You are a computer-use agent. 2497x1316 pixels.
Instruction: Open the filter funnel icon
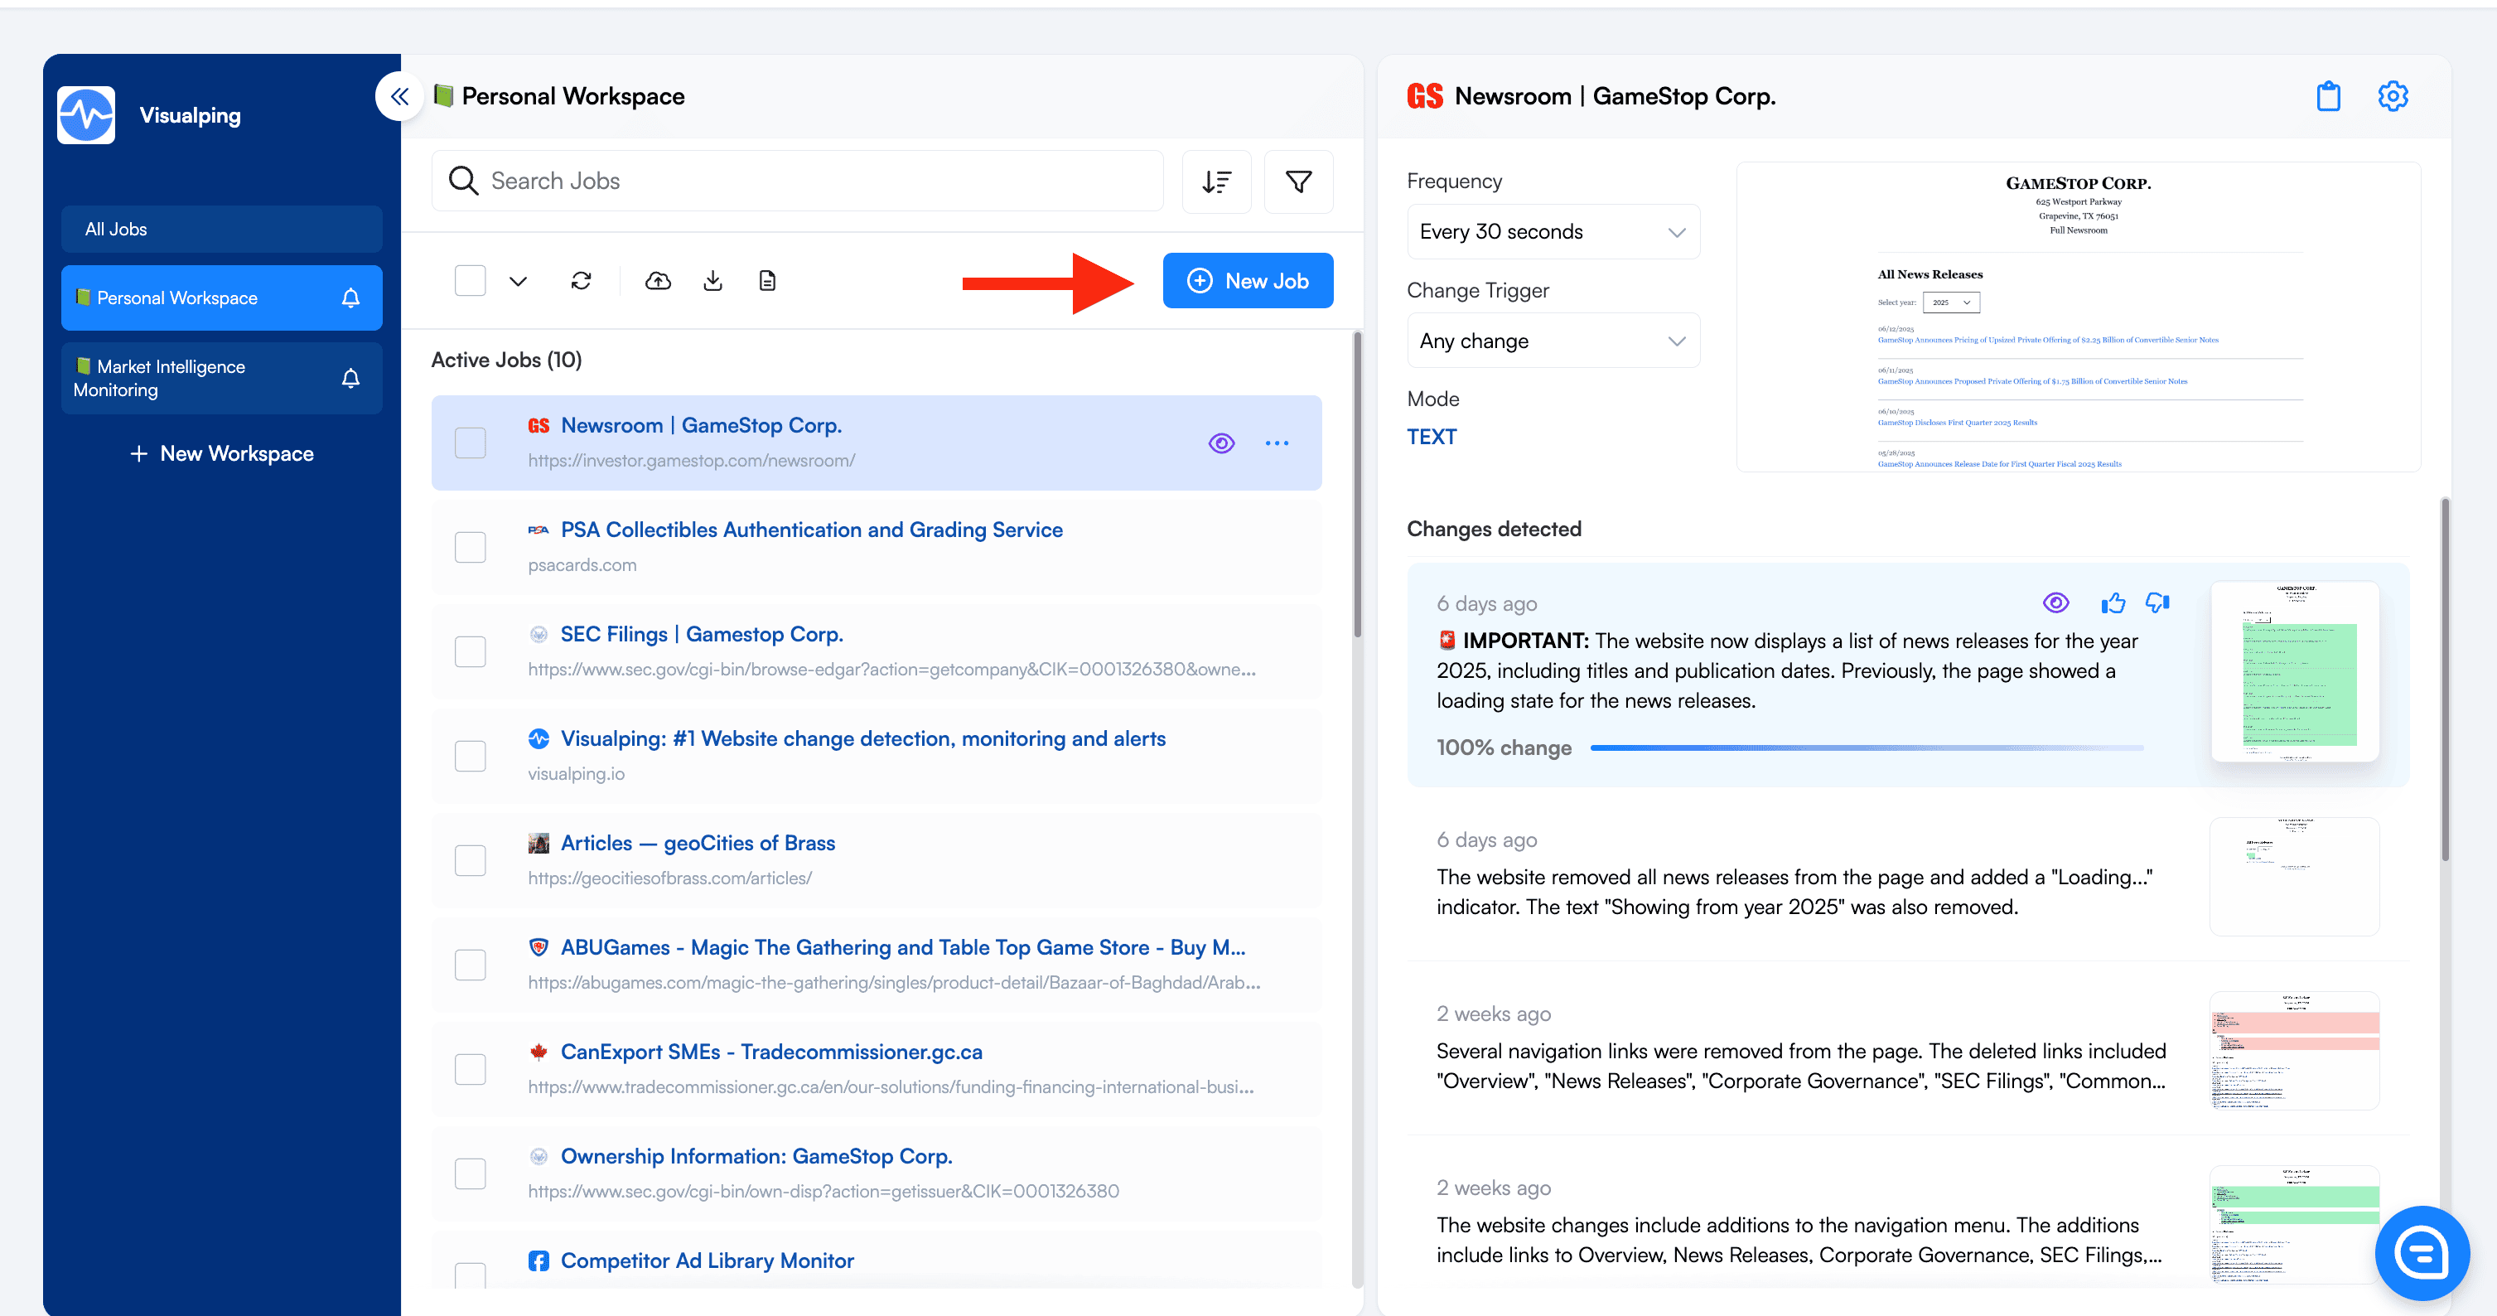coord(1299,181)
